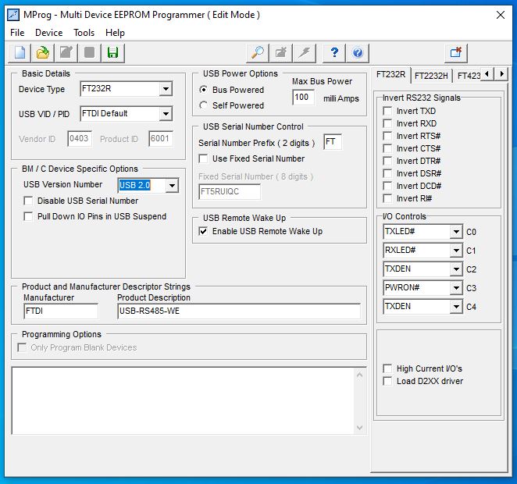Expand the USB Version Number dropdown
This screenshot has height=484, width=517.
pyautogui.click(x=172, y=186)
